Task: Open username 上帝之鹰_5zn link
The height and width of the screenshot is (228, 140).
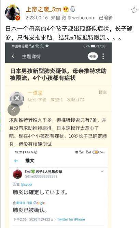Action: pos(44,10)
